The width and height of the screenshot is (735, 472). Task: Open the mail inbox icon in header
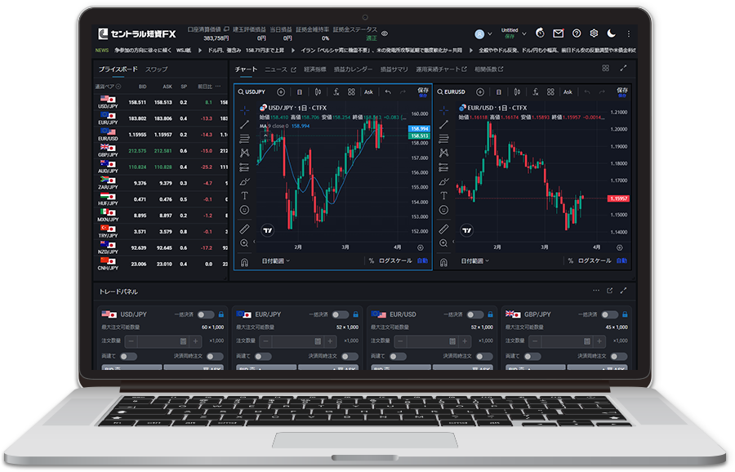(559, 33)
